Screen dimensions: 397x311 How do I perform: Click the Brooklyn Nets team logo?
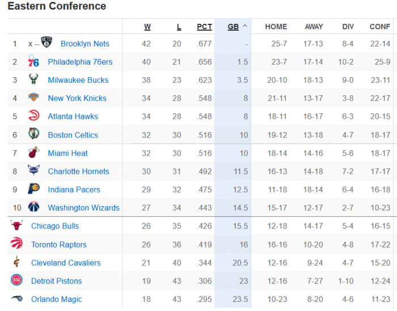(x=47, y=43)
